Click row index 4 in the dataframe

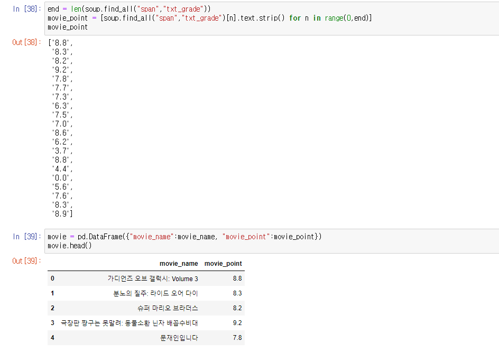pos(52,338)
